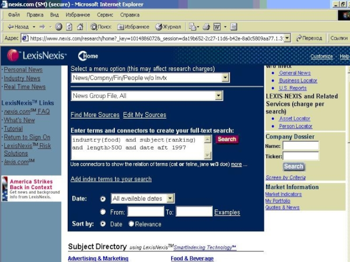This screenshot has width=350, height=262.
Task: Click the Back (Назад) arrow button
Action: point(18,27)
